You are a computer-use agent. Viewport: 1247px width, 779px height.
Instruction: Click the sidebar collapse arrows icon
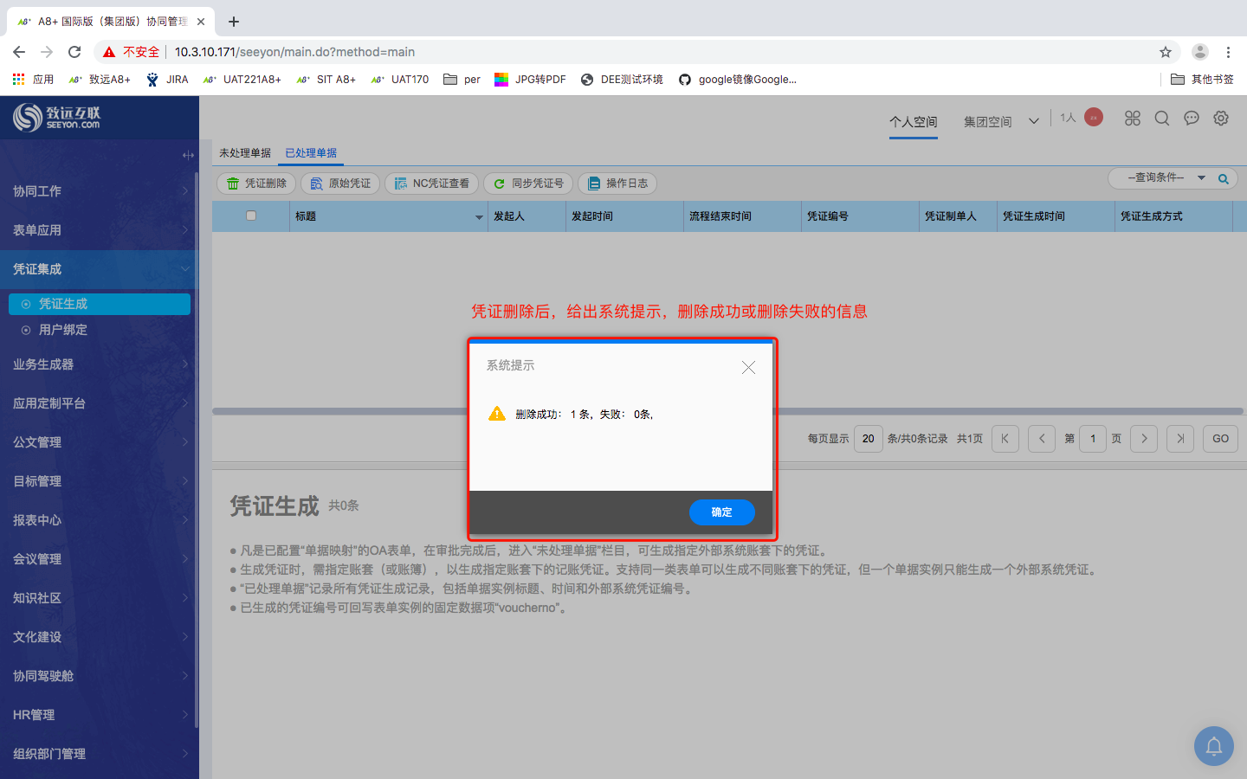click(x=188, y=156)
